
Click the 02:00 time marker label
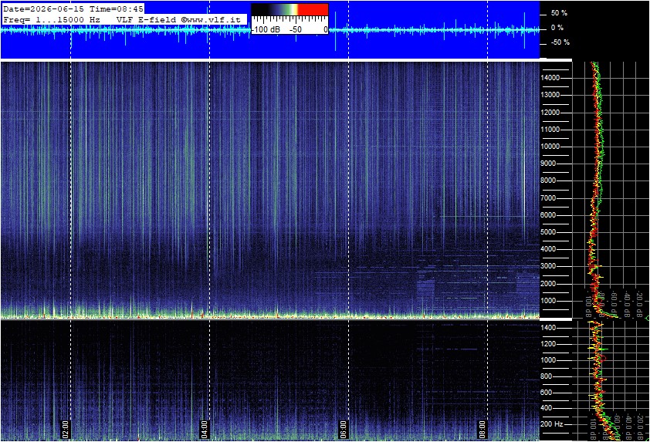65,429
